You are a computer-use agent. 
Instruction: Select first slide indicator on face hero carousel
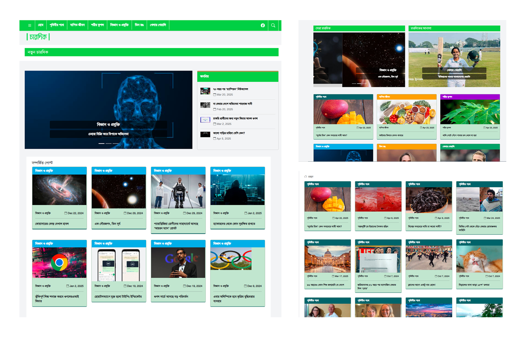point(101,143)
